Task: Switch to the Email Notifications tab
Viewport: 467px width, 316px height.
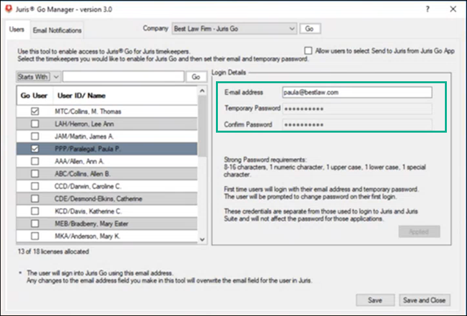Action: click(57, 31)
